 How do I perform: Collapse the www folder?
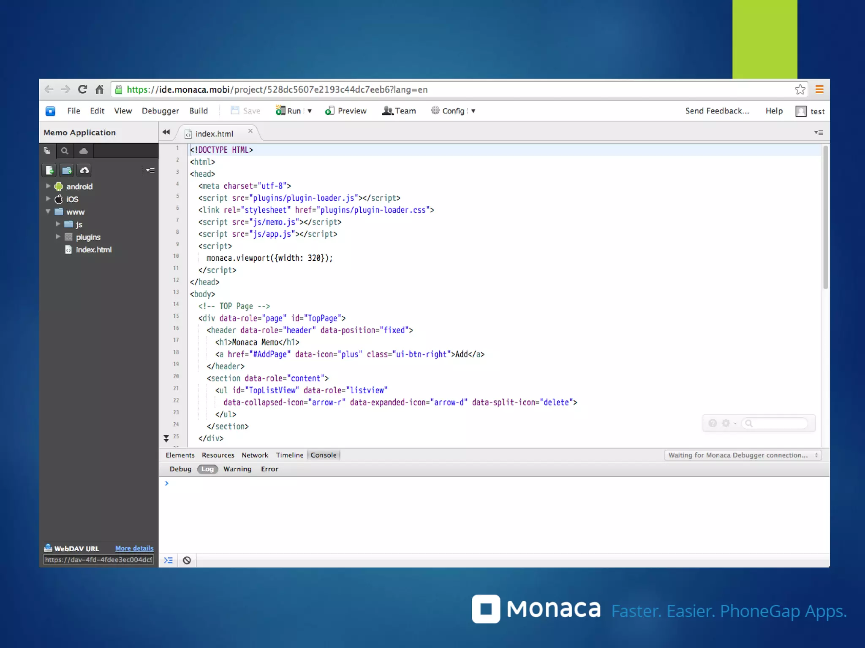pyautogui.click(x=48, y=211)
